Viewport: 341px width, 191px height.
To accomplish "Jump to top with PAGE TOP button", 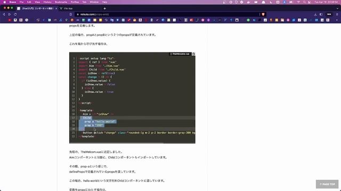I will 327,184.
